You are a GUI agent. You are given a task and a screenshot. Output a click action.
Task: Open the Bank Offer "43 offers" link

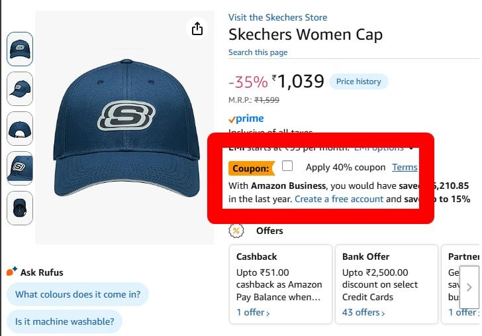coord(363,312)
